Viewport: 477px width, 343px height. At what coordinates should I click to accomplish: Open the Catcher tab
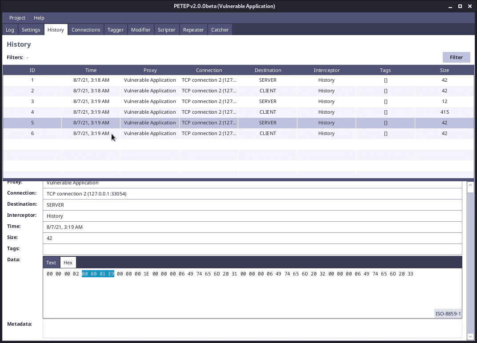220,30
